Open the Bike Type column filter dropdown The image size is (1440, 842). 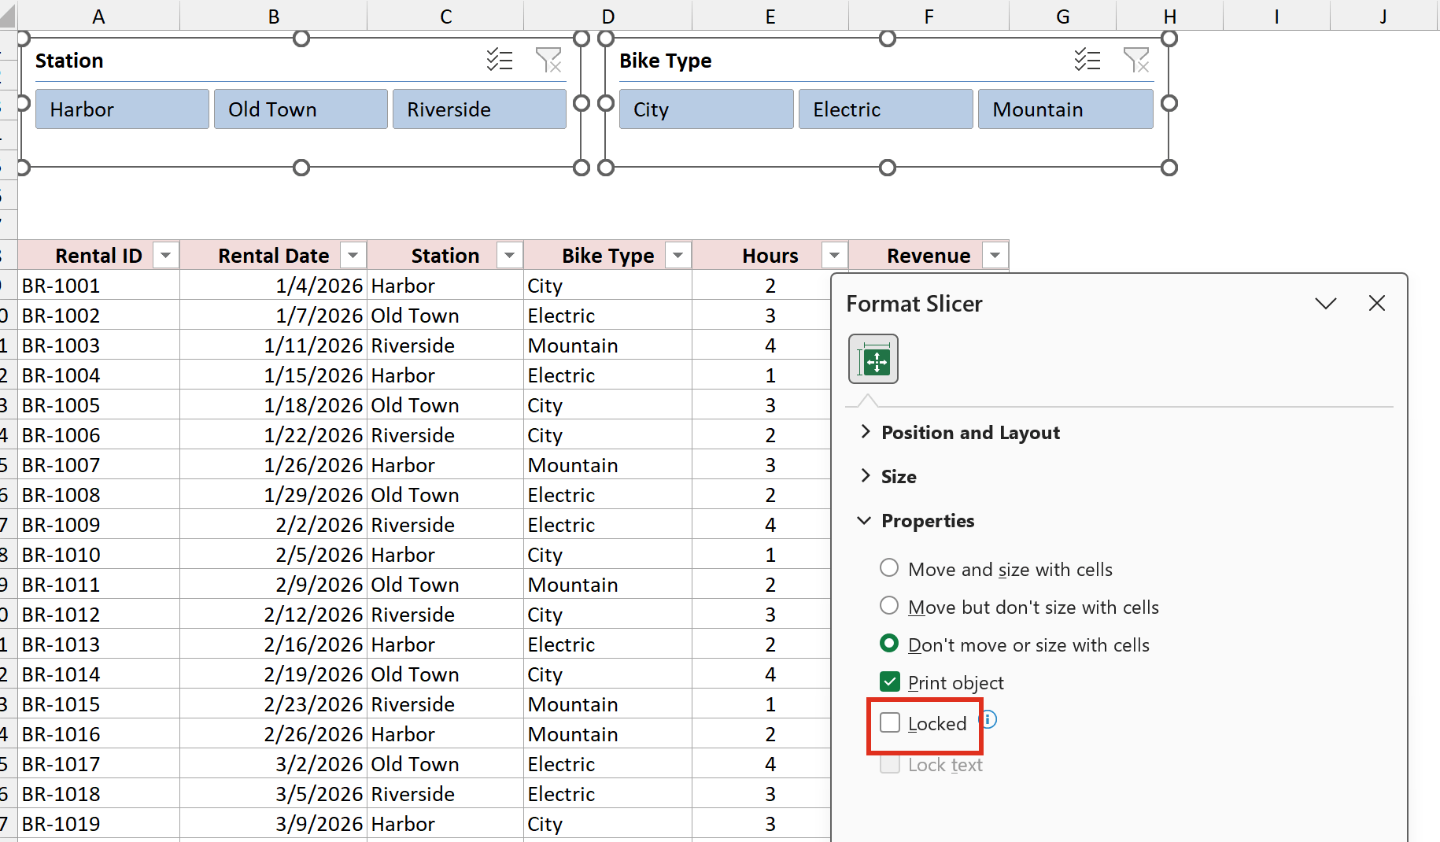pyautogui.click(x=678, y=256)
